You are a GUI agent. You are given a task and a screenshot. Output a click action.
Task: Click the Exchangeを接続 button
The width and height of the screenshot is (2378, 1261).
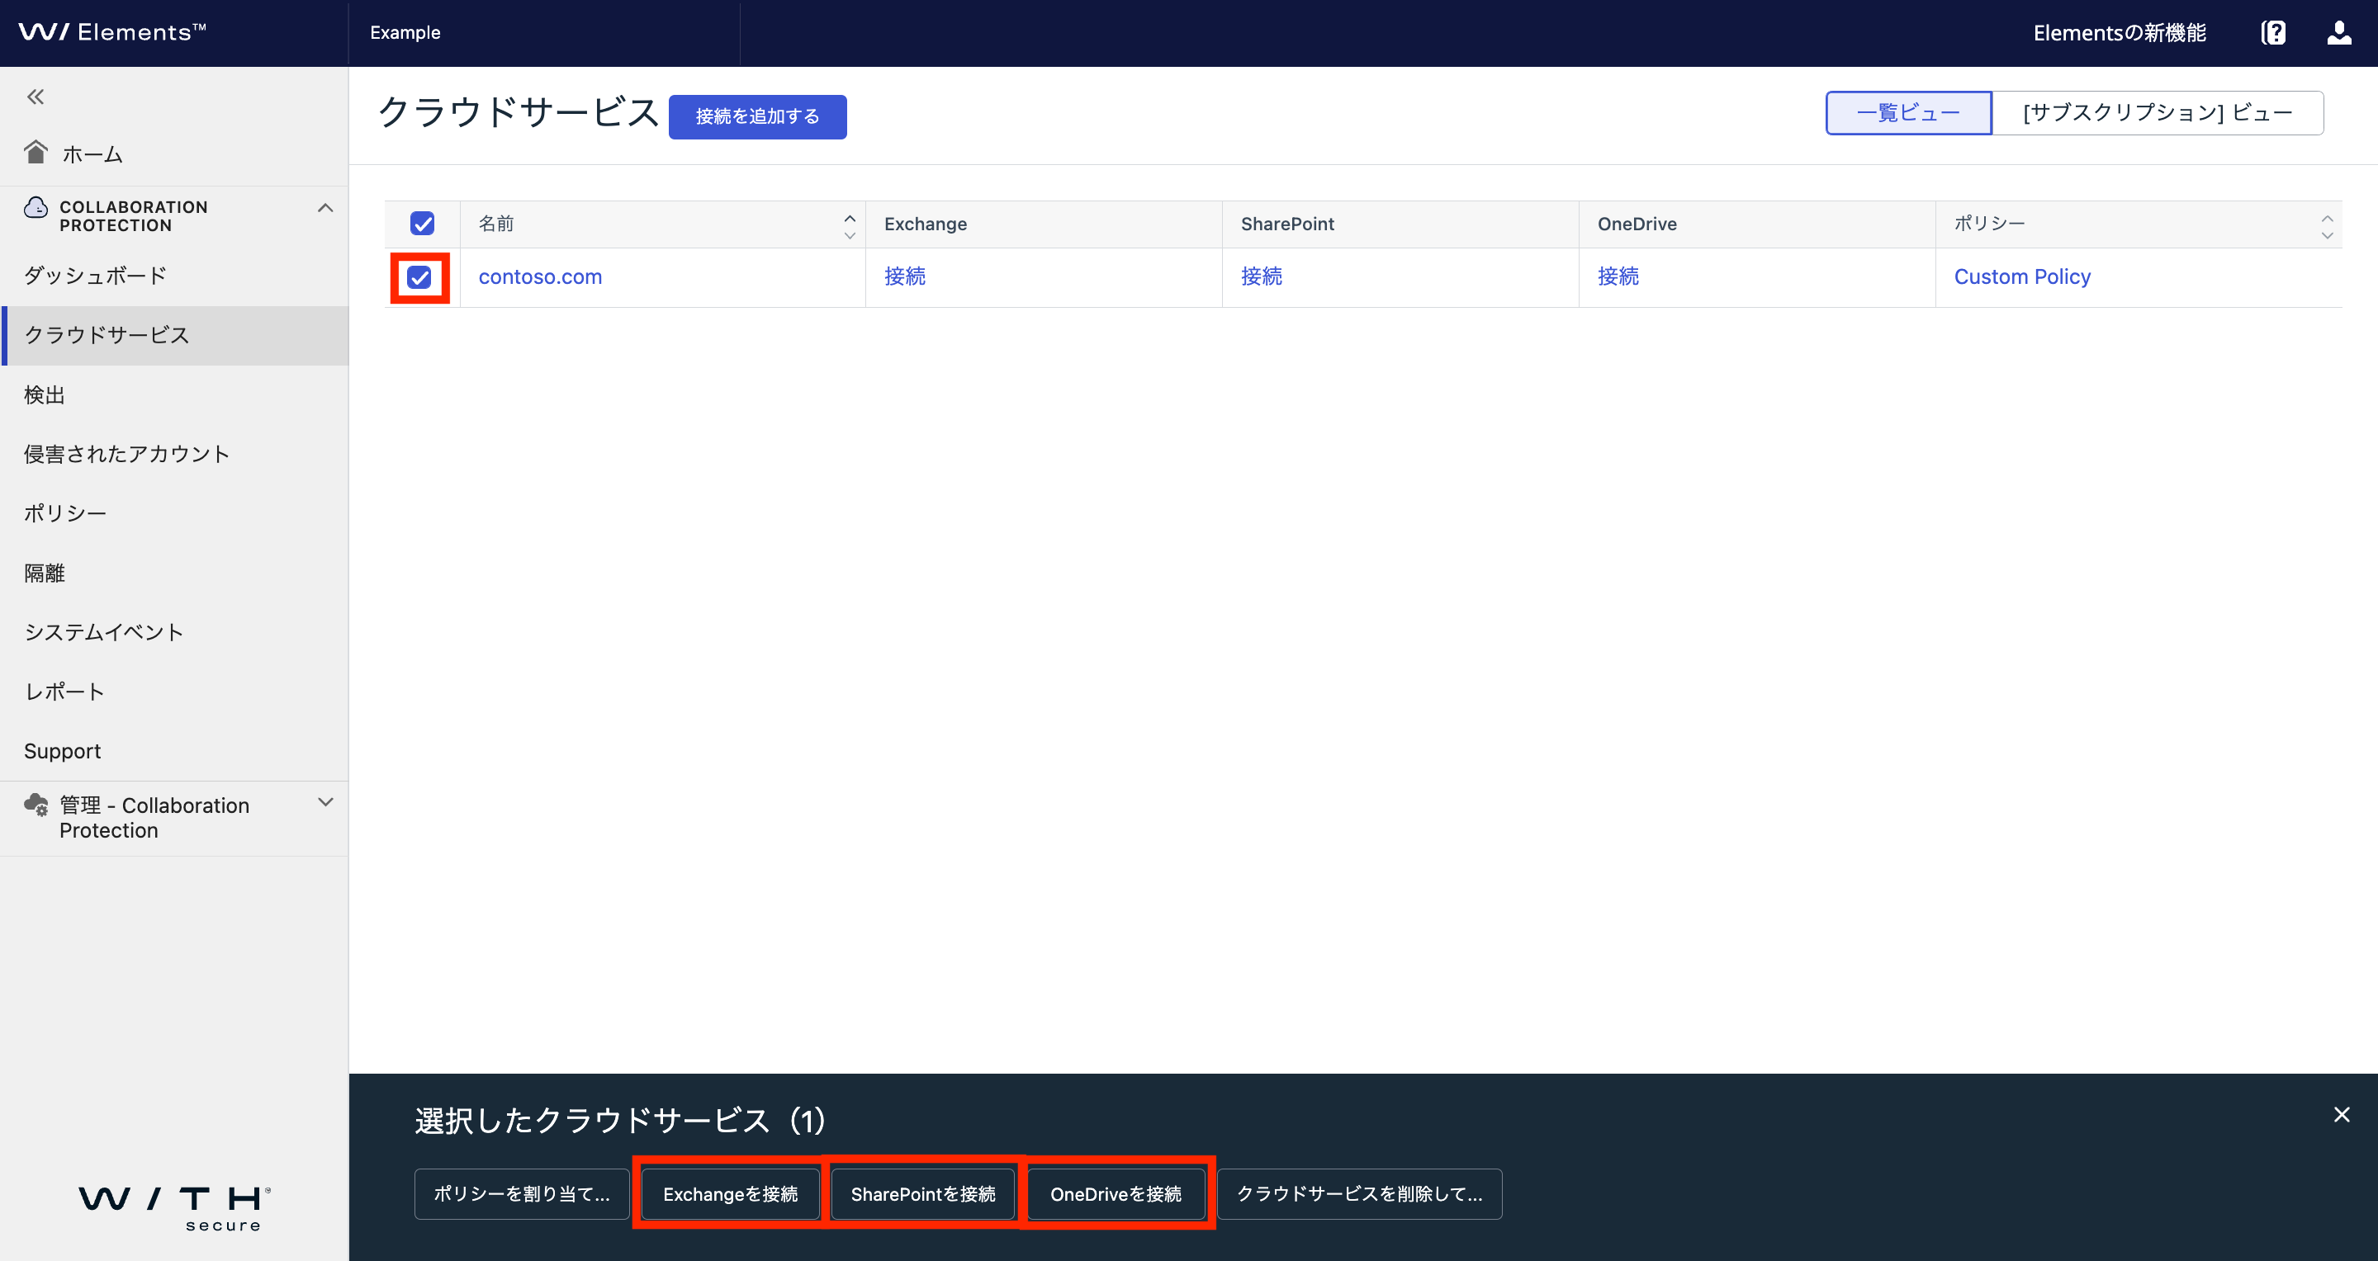730,1193
